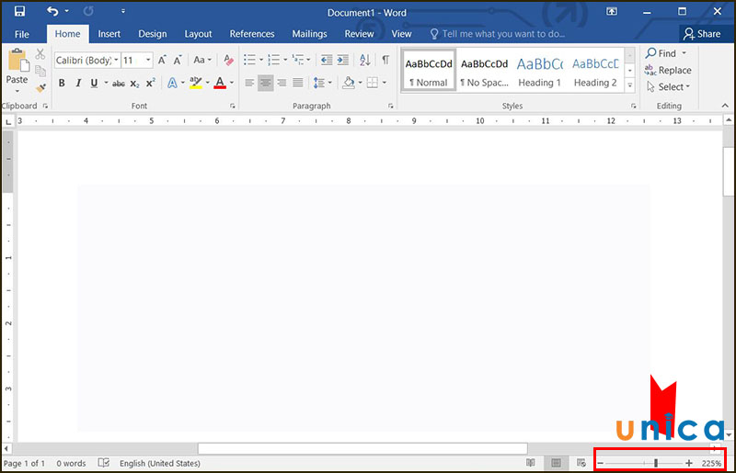Open the font name dropdown Calibri (Body)

click(117, 60)
